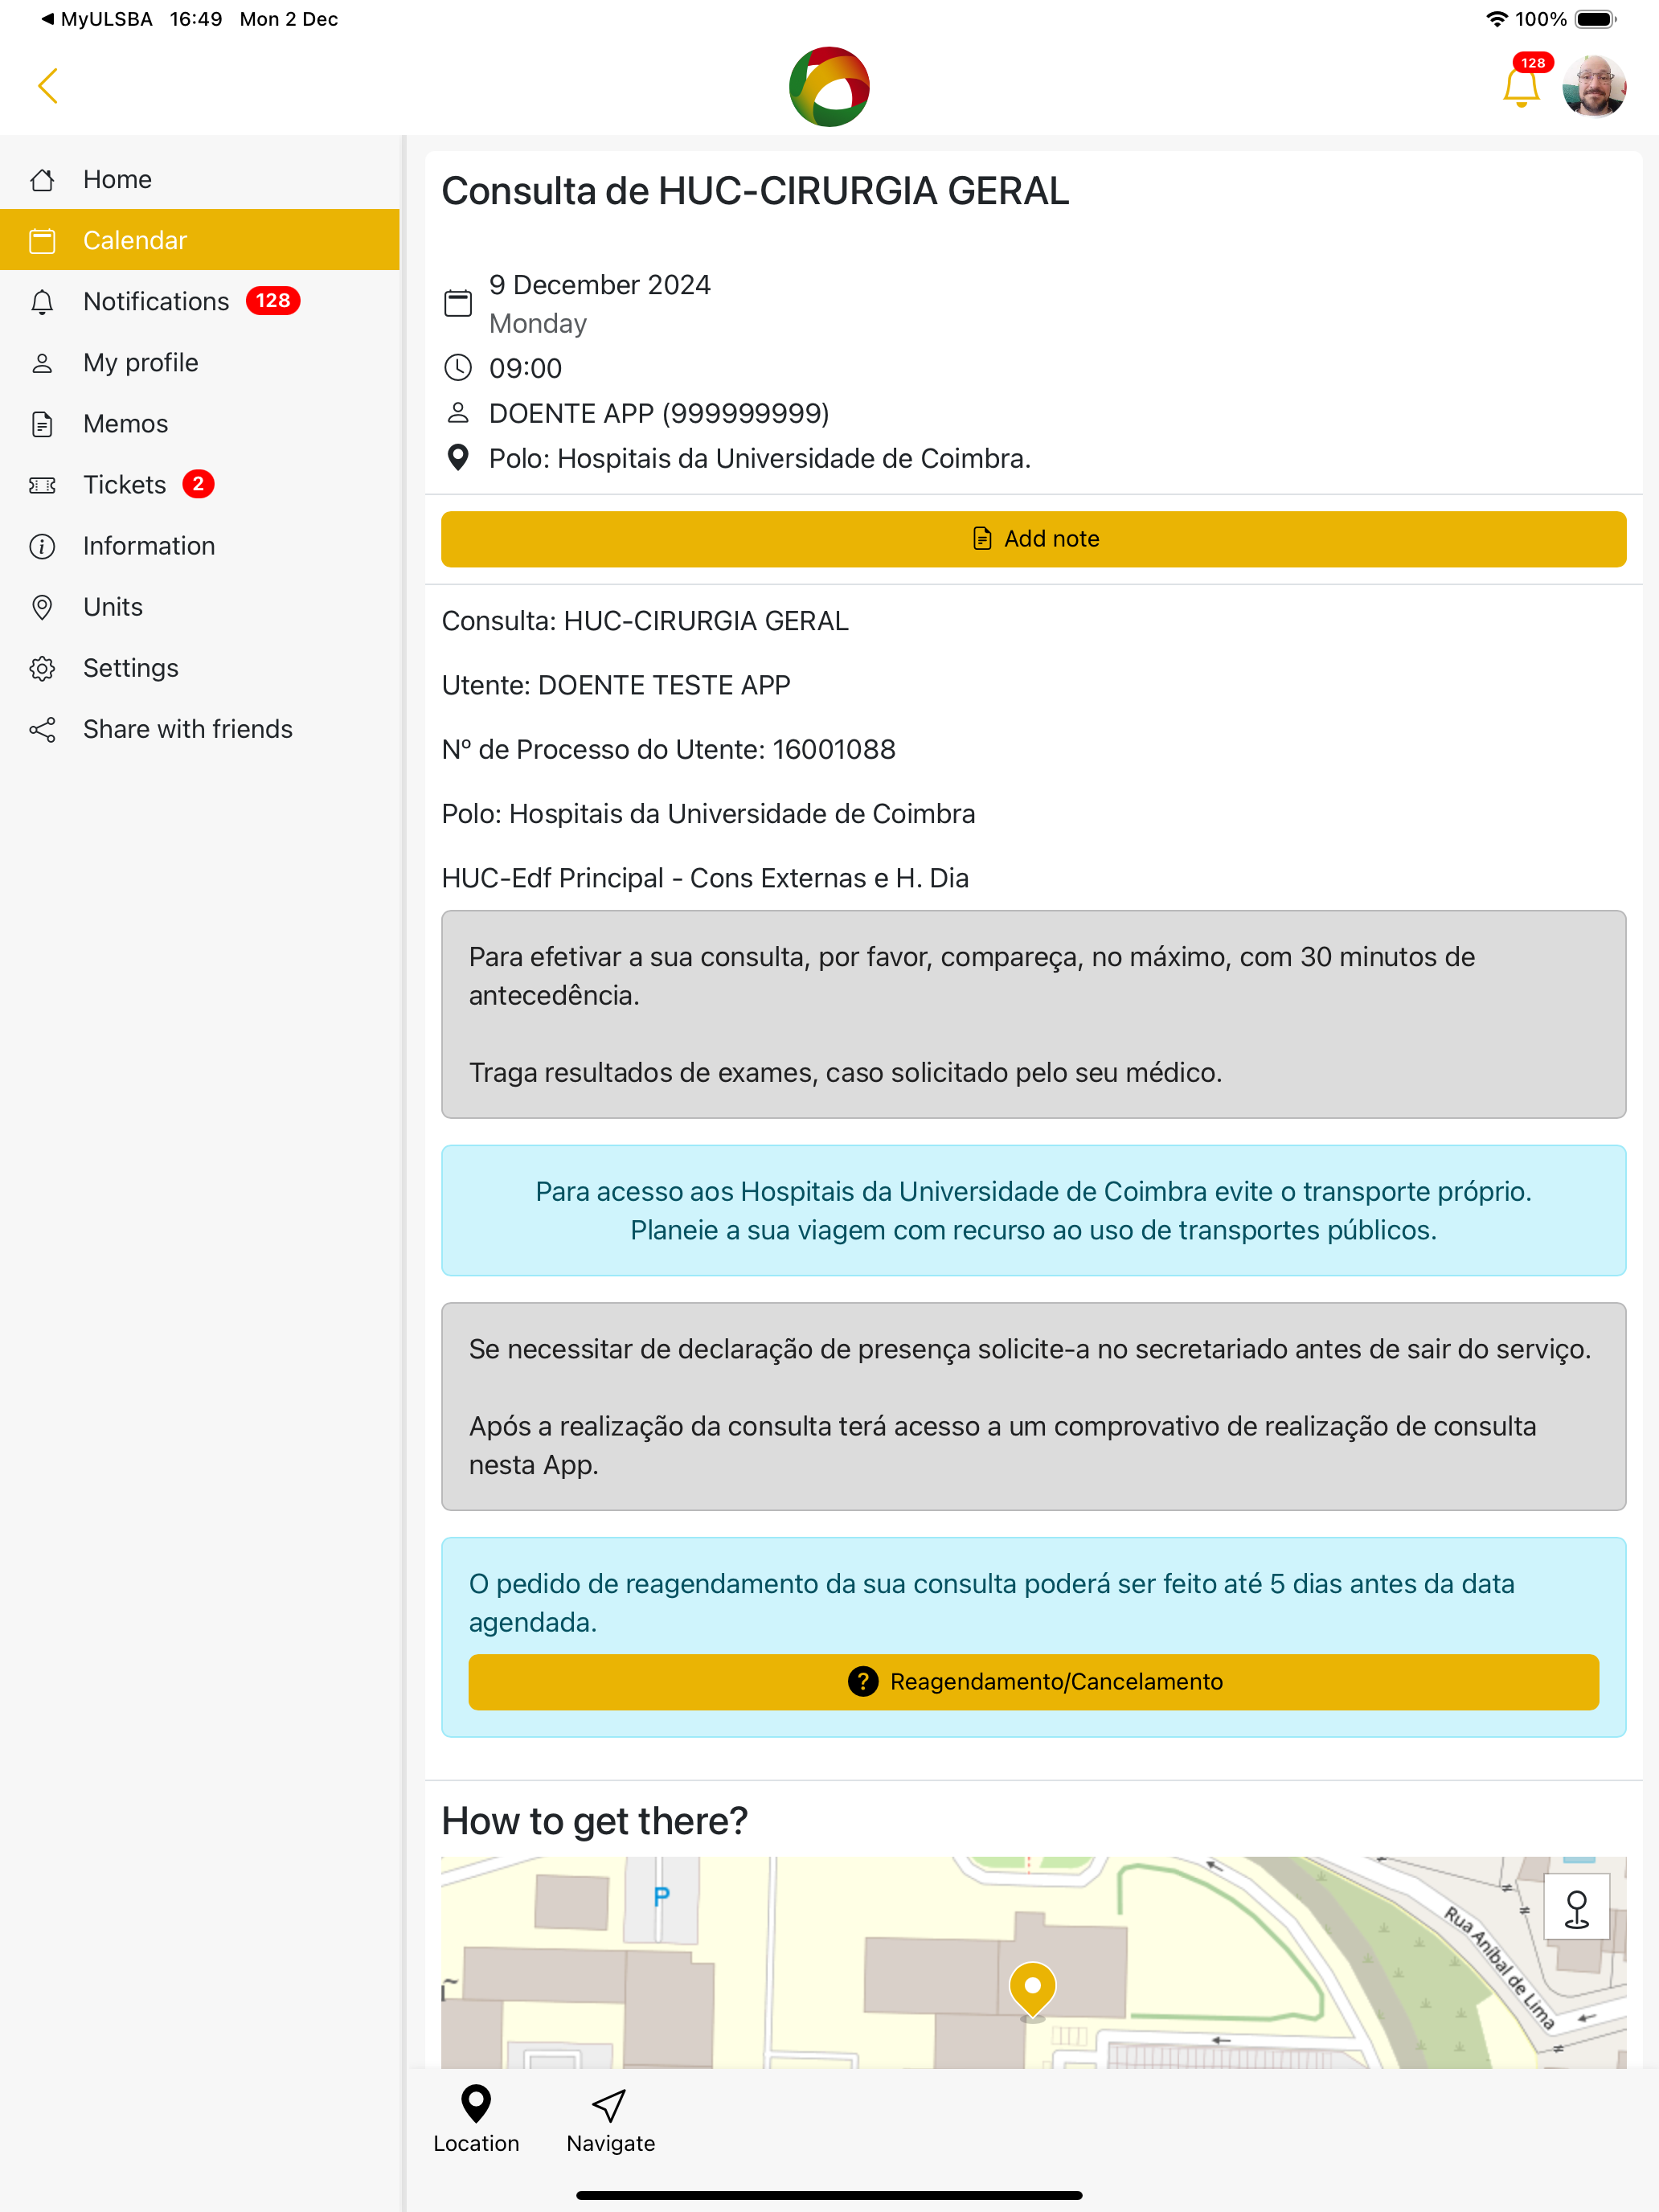Click the Units pin icon
This screenshot has height=2212, width=1659.
[42, 607]
